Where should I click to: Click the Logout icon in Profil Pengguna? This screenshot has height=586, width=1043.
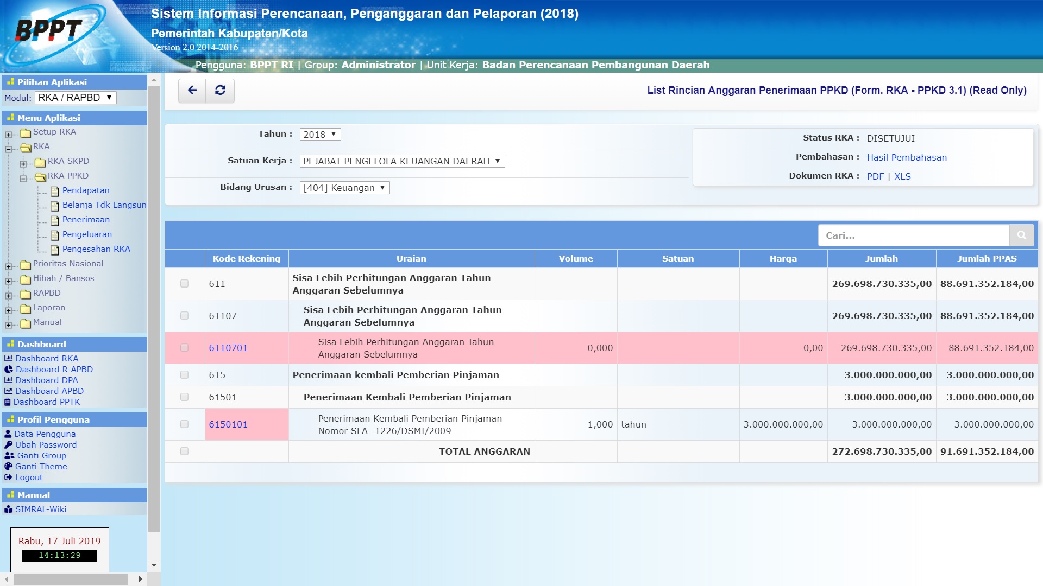coord(8,477)
